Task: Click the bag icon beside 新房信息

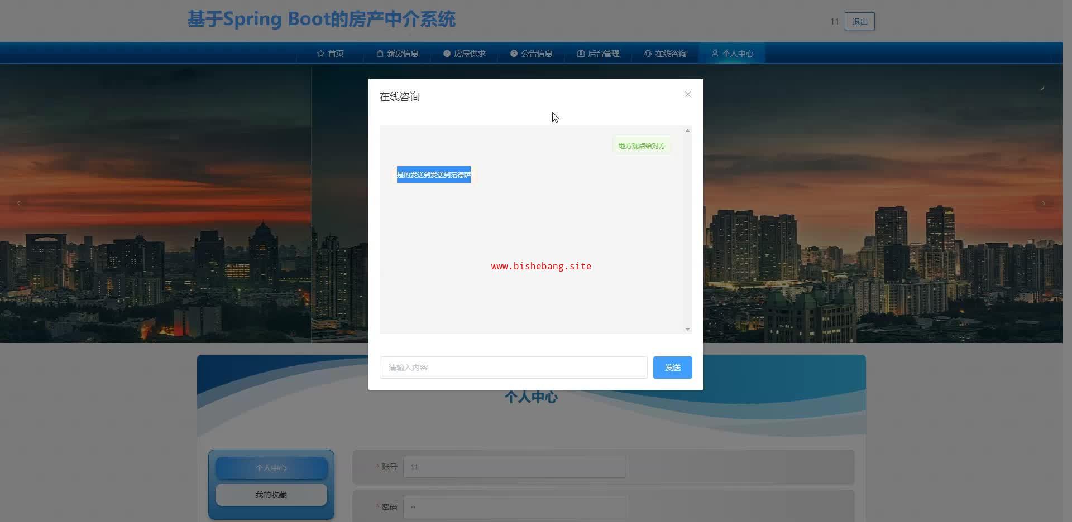Action: point(380,54)
